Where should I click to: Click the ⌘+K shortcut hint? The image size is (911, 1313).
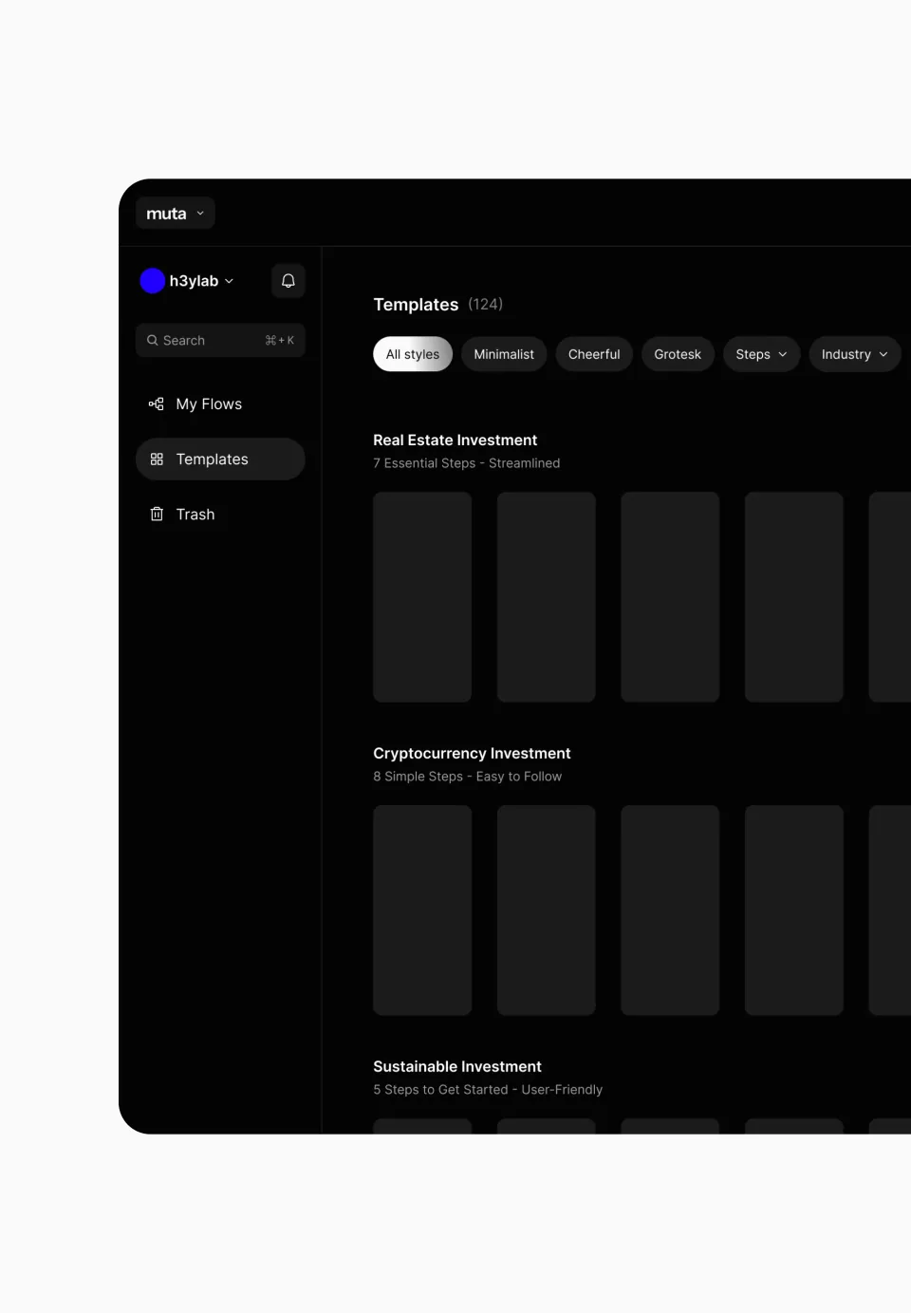tap(280, 340)
